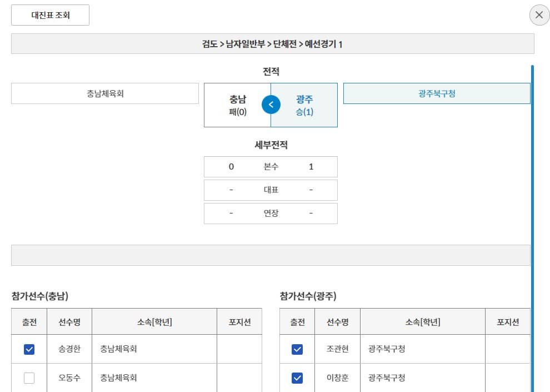Click the 본수 row under 세부전적
Image resolution: width=550 pixels, height=392 pixels.
(x=271, y=166)
